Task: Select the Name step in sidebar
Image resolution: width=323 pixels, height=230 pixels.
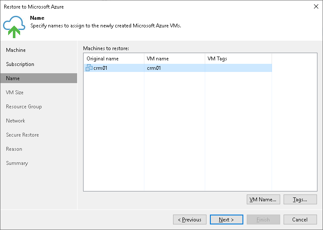Action: point(39,78)
